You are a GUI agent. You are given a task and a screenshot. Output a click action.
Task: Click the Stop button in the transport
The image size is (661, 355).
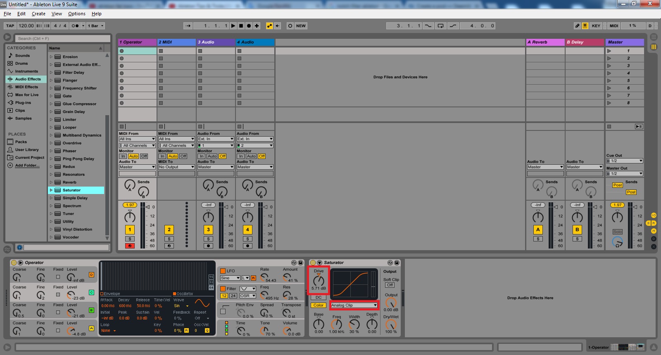241,26
